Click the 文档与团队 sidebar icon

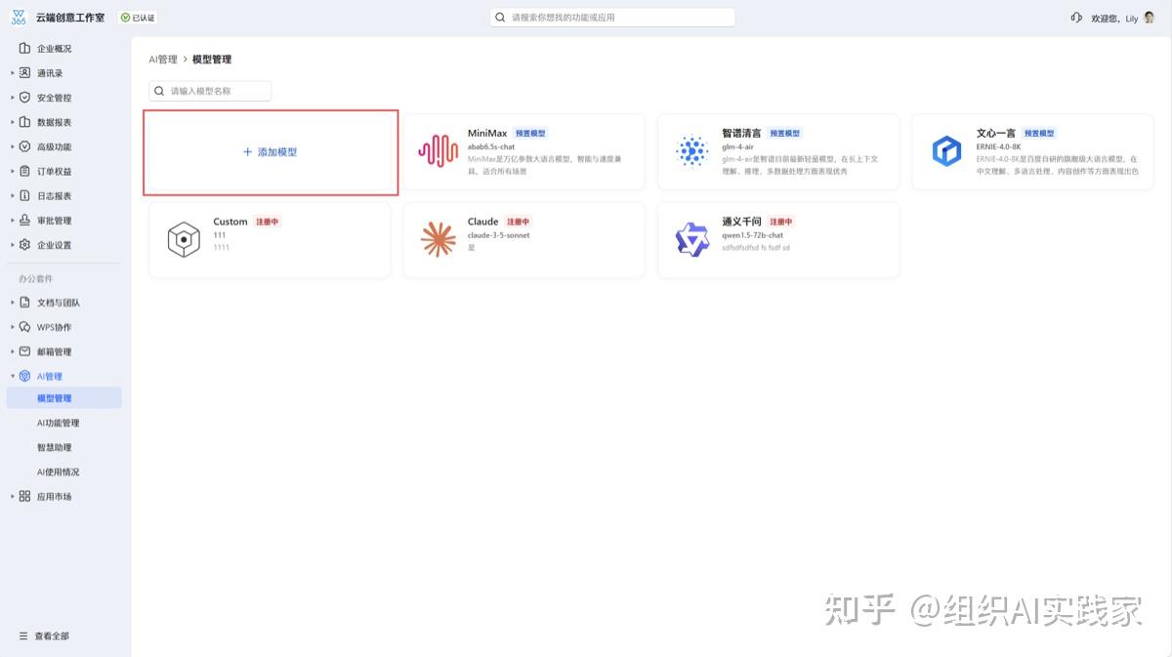point(25,303)
